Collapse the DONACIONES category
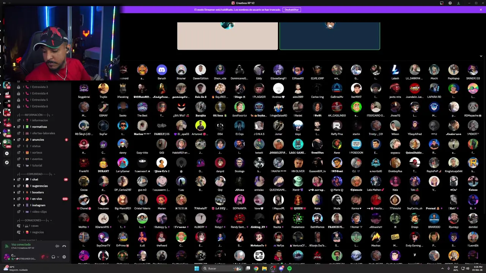 (34, 220)
